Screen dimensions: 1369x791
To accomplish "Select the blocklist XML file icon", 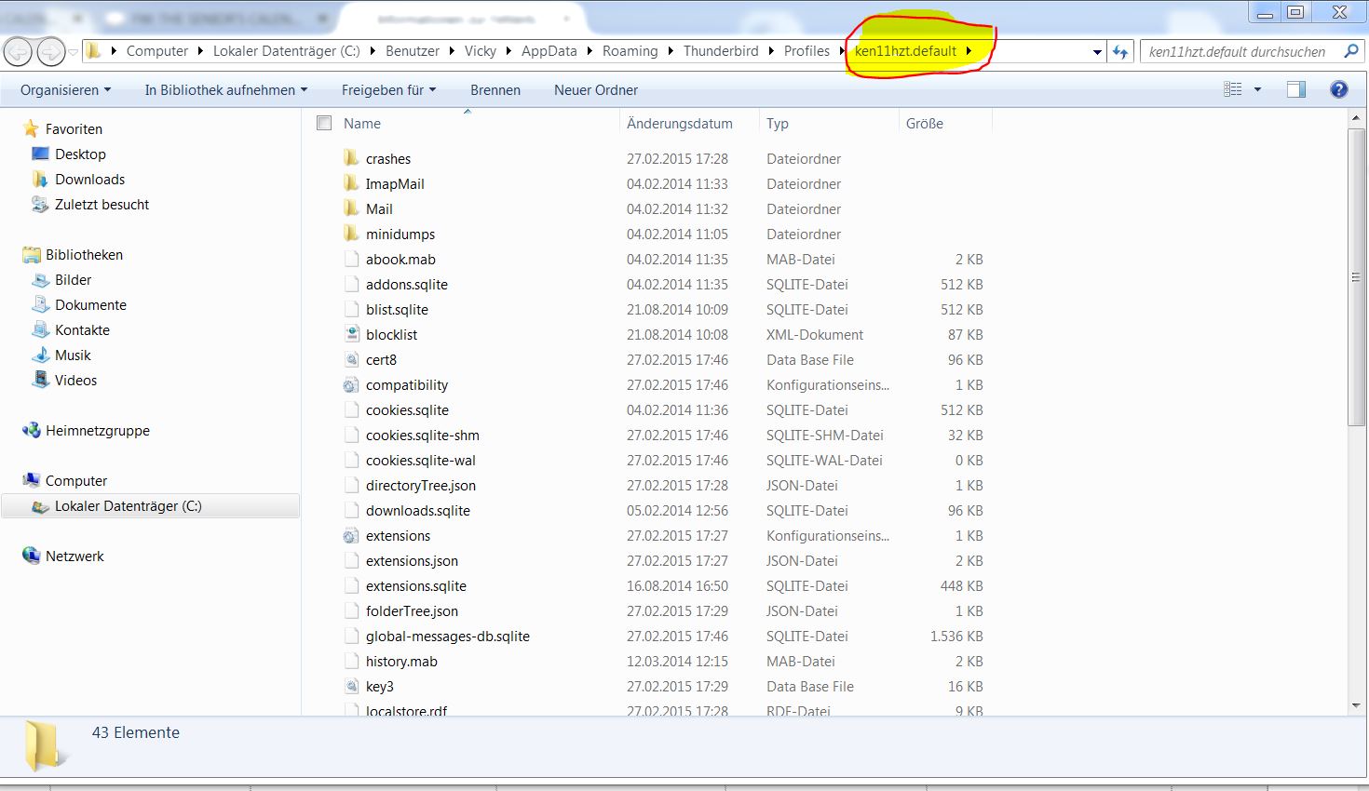I will pos(351,334).
